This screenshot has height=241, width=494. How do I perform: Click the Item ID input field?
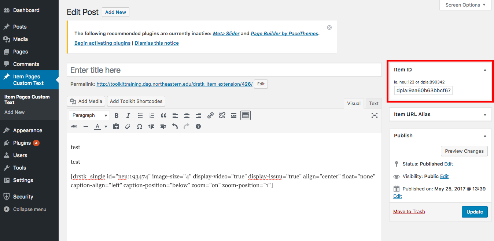(423, 90)
